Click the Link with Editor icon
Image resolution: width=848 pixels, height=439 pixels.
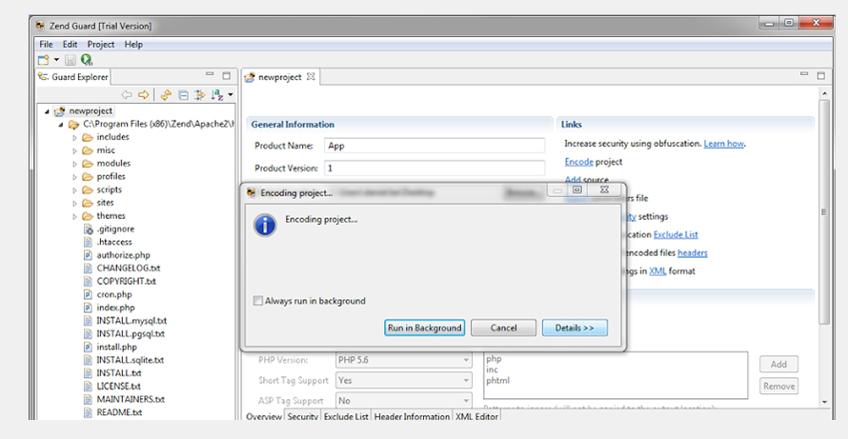point(200,95)
